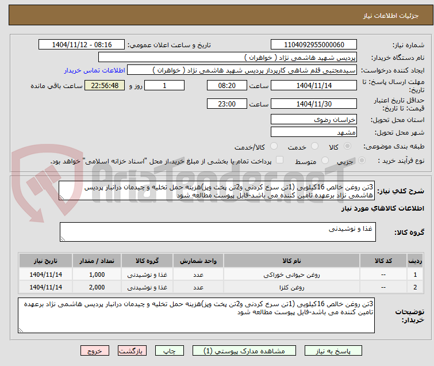Click the غذا و نوشیدنی cell in row 1

(x=147, y=274)
